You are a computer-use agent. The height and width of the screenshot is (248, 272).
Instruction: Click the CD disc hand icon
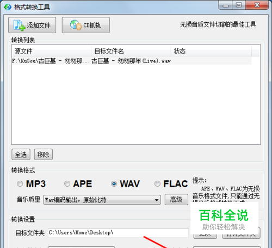[x=76, y=25]
